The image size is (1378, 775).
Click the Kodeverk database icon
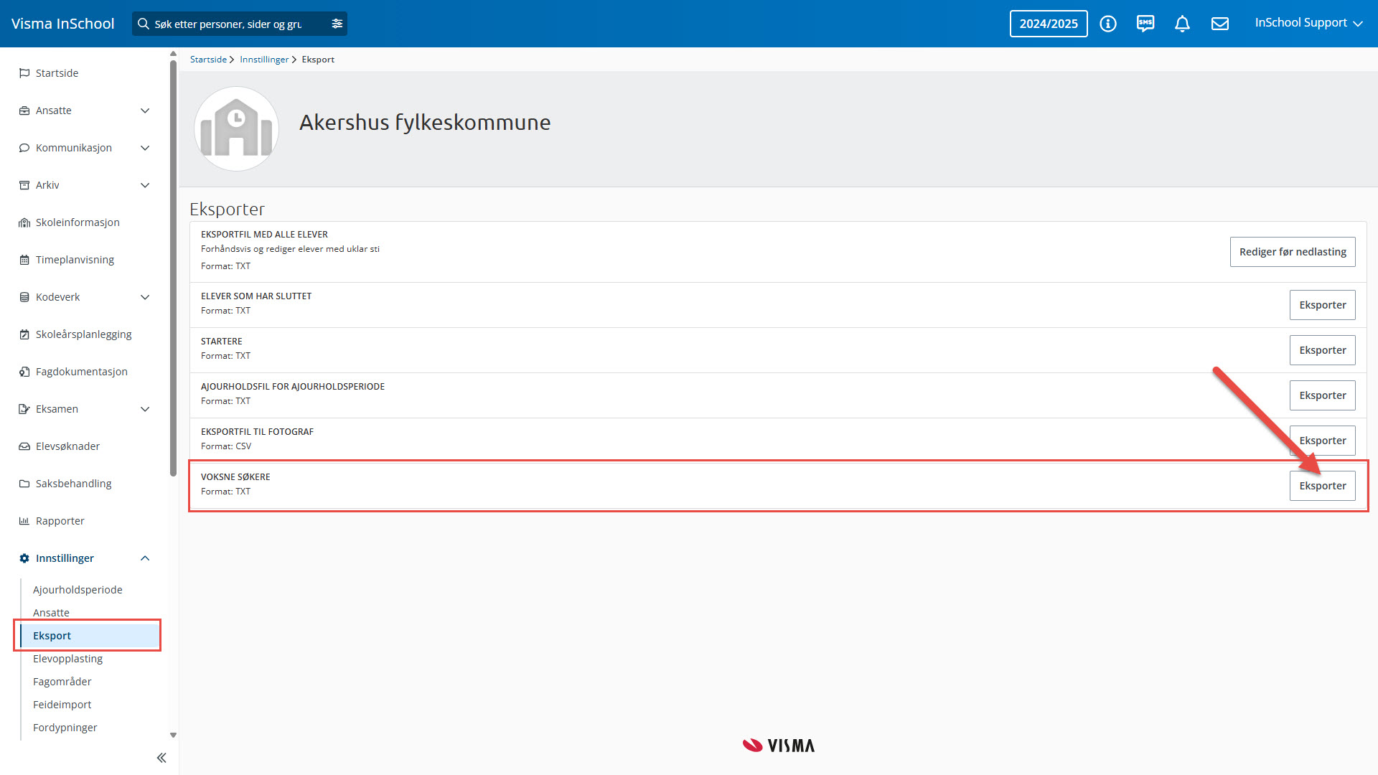[24, 297]
